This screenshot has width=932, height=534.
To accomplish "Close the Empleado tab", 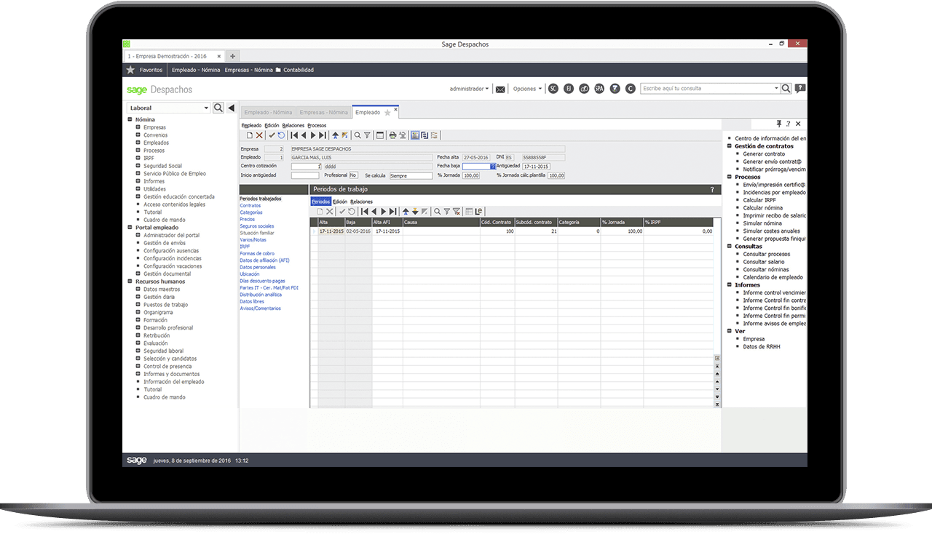I will coord(395,109).
